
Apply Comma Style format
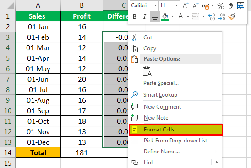coord(231,6)
